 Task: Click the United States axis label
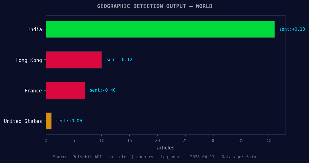pos(23,121)
